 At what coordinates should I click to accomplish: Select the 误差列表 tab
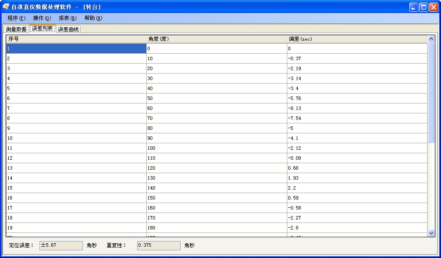(42, 29)
